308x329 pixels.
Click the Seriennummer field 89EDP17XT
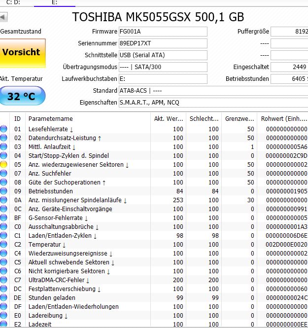pos(163,43)
